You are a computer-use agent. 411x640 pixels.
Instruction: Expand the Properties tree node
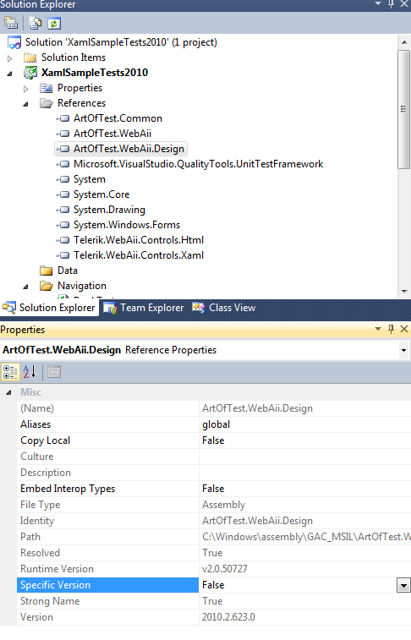point(25,89)
